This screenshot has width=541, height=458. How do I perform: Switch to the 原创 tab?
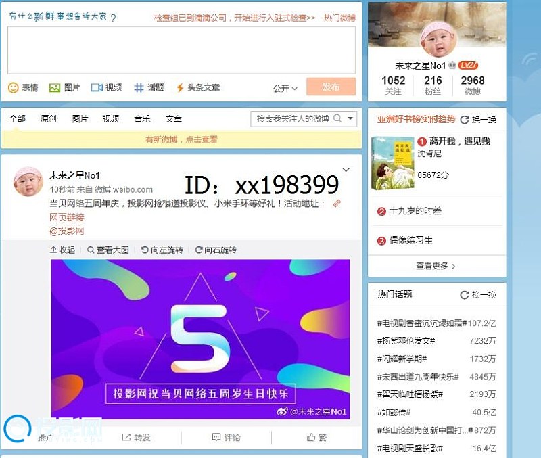[48, 118]
